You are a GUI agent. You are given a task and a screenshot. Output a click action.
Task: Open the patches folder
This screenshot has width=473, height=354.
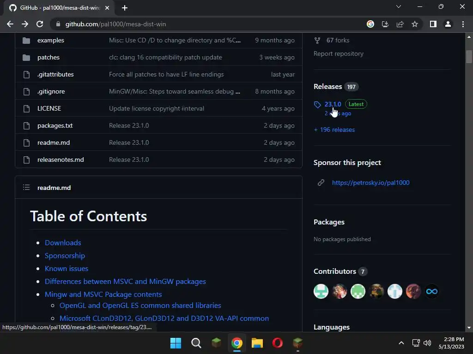(48, 57)
